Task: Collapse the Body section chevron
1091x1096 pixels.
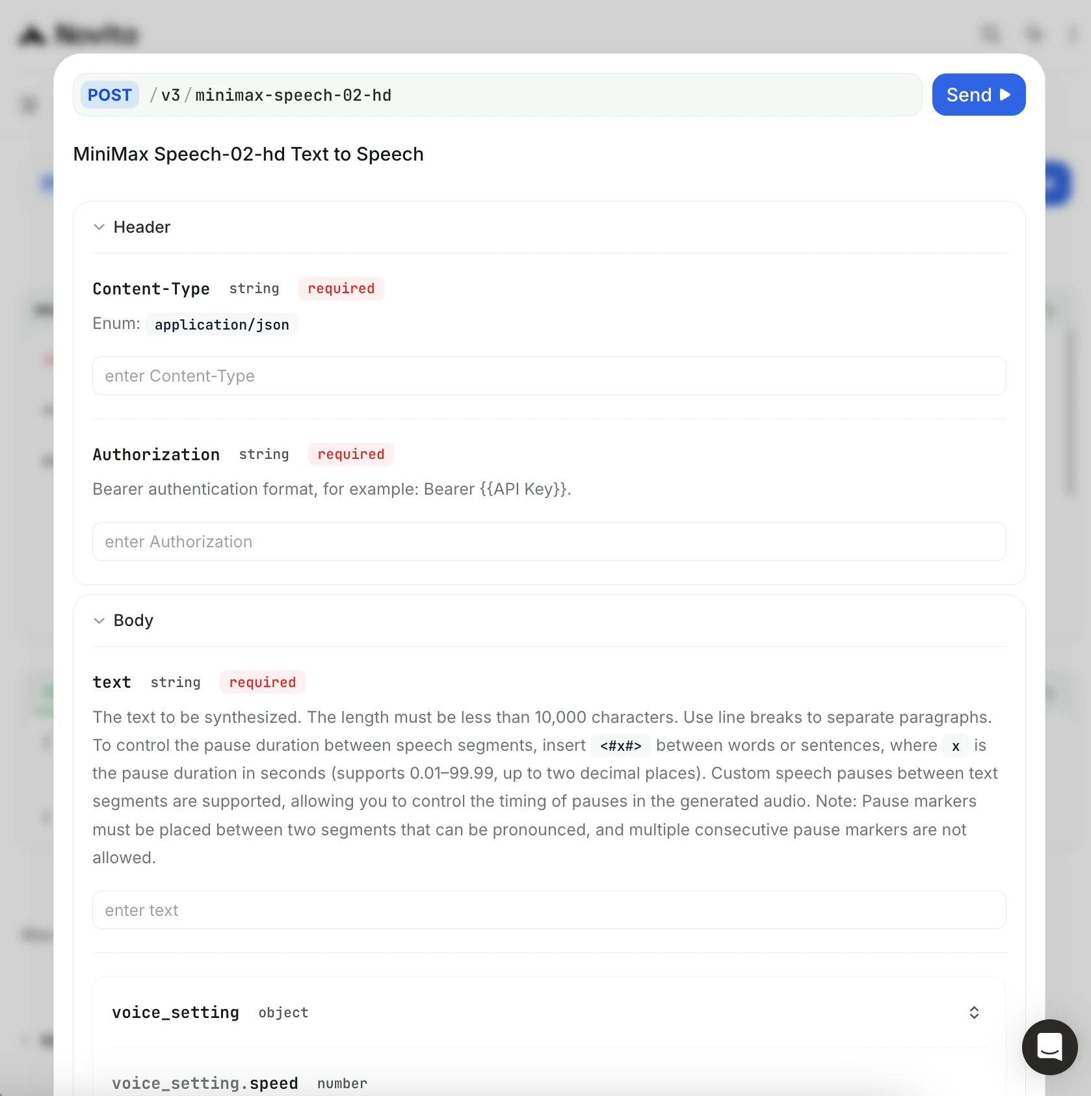Action: pos(99,620)
